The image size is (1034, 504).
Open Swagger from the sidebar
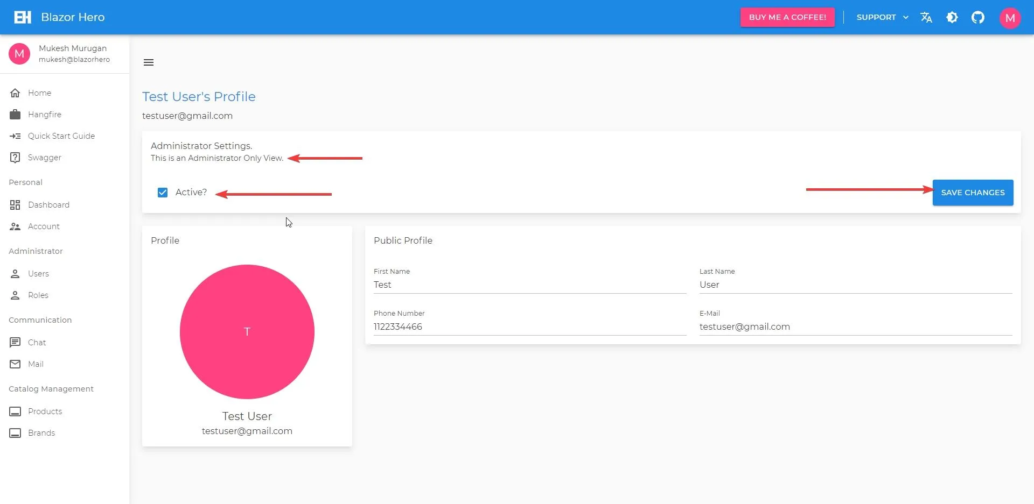tap(45, 158)
